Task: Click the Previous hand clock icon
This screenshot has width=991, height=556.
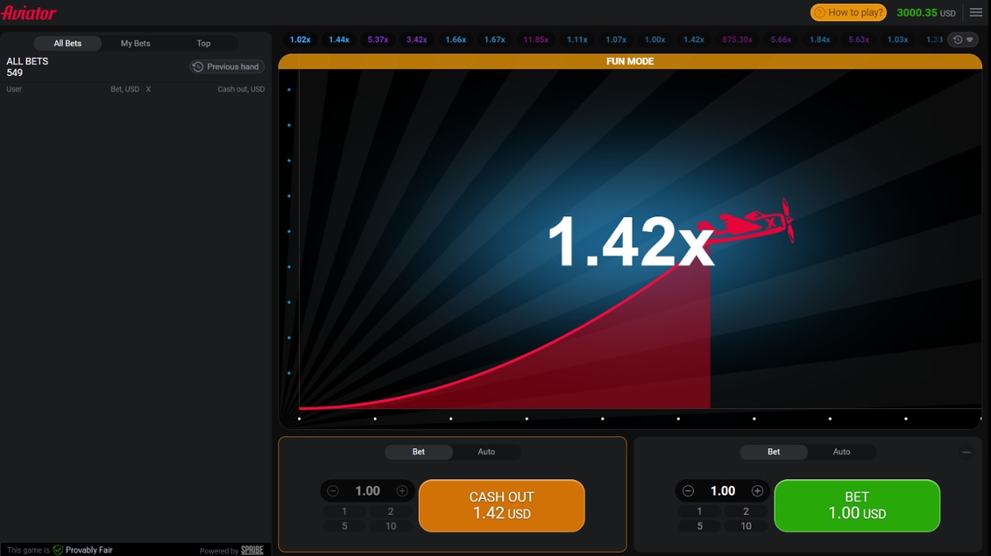Action: point(197,67)
